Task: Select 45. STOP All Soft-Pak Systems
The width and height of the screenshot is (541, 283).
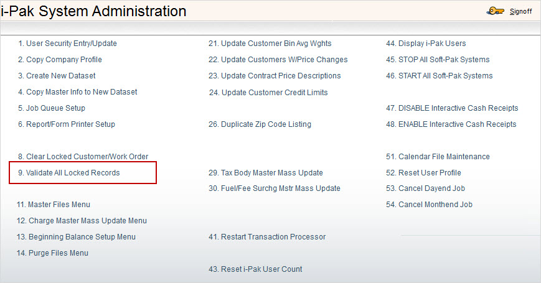Action: coord(438,60)
